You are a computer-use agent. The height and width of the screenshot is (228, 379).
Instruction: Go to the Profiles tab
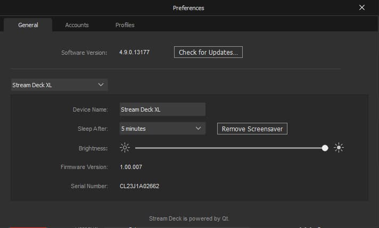tap(125, 25)
